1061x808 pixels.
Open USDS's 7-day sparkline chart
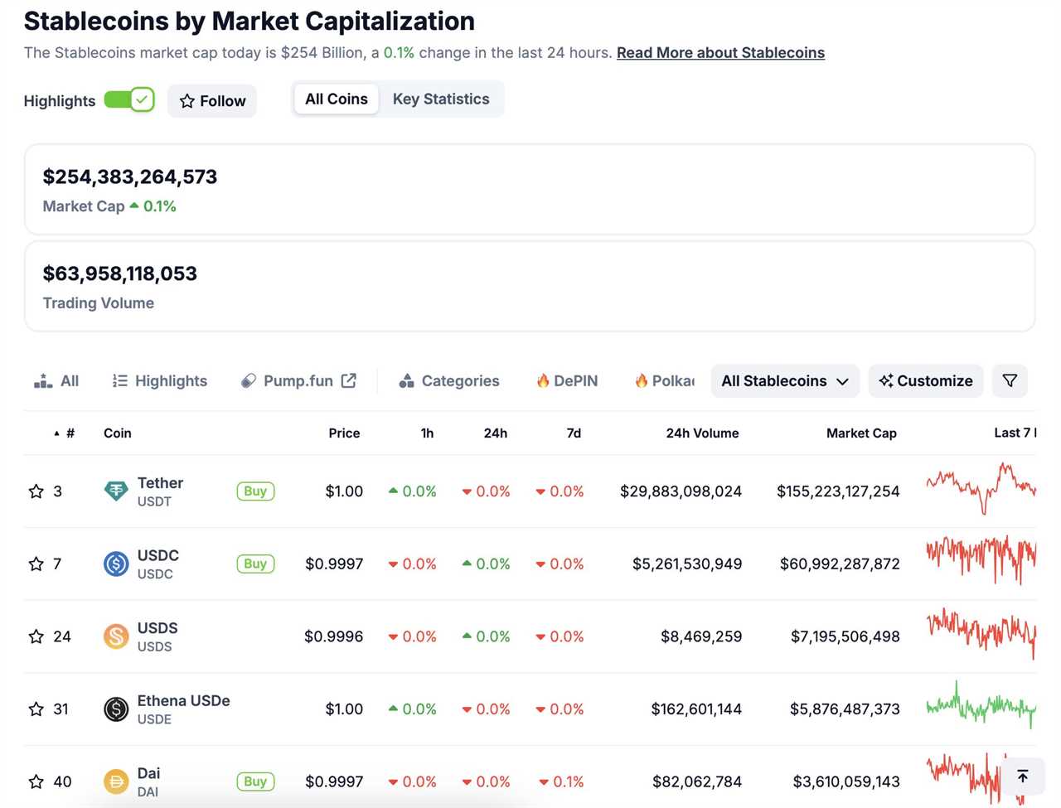click(981, 633)
